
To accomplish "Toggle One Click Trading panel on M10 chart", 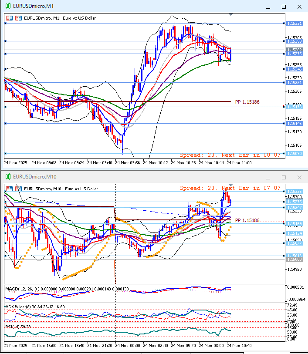I will pos(9,189).
